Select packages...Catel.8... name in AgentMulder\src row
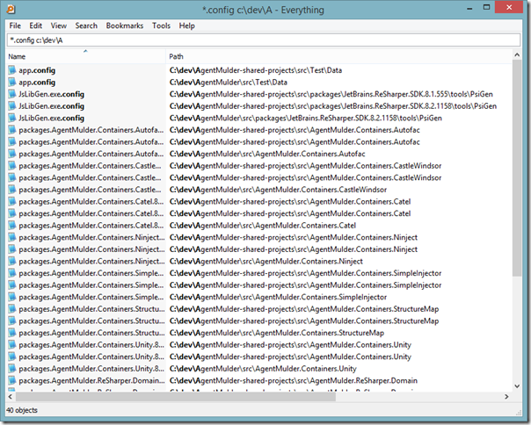Screen dimensions: 531x425 pyautogui.click(x=91, y=226)
